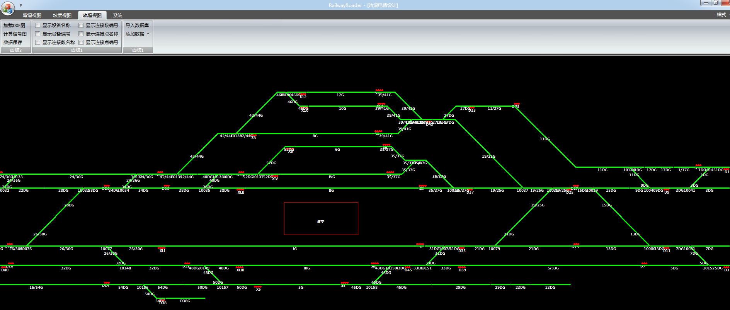Viewport: 730px width, 310px height.
Task: Click shunting signal label D35
Action: click(462, 251)
